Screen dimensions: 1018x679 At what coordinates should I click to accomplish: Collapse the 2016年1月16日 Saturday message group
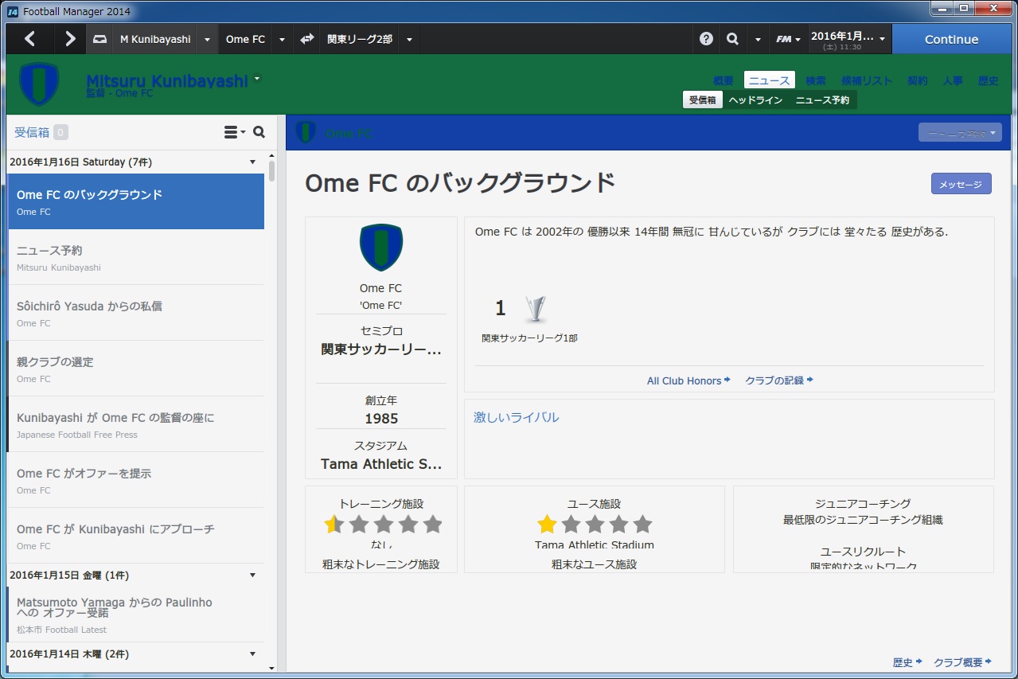pos(253,162)
